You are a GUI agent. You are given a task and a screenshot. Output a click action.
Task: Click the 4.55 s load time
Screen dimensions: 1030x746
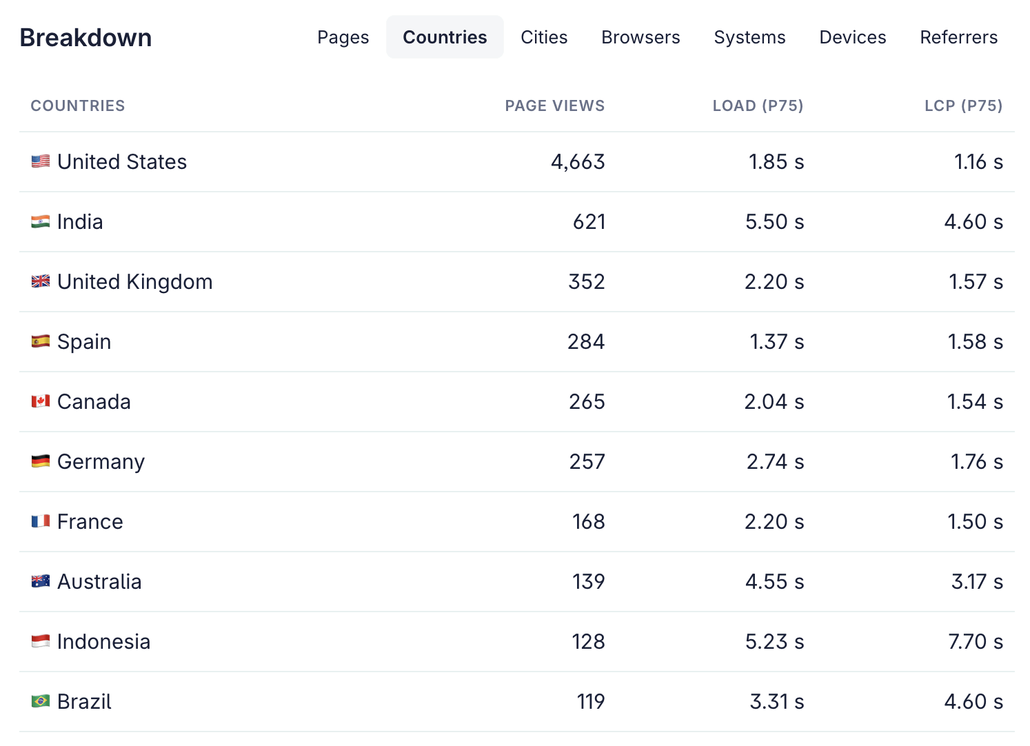coord(774,581)
